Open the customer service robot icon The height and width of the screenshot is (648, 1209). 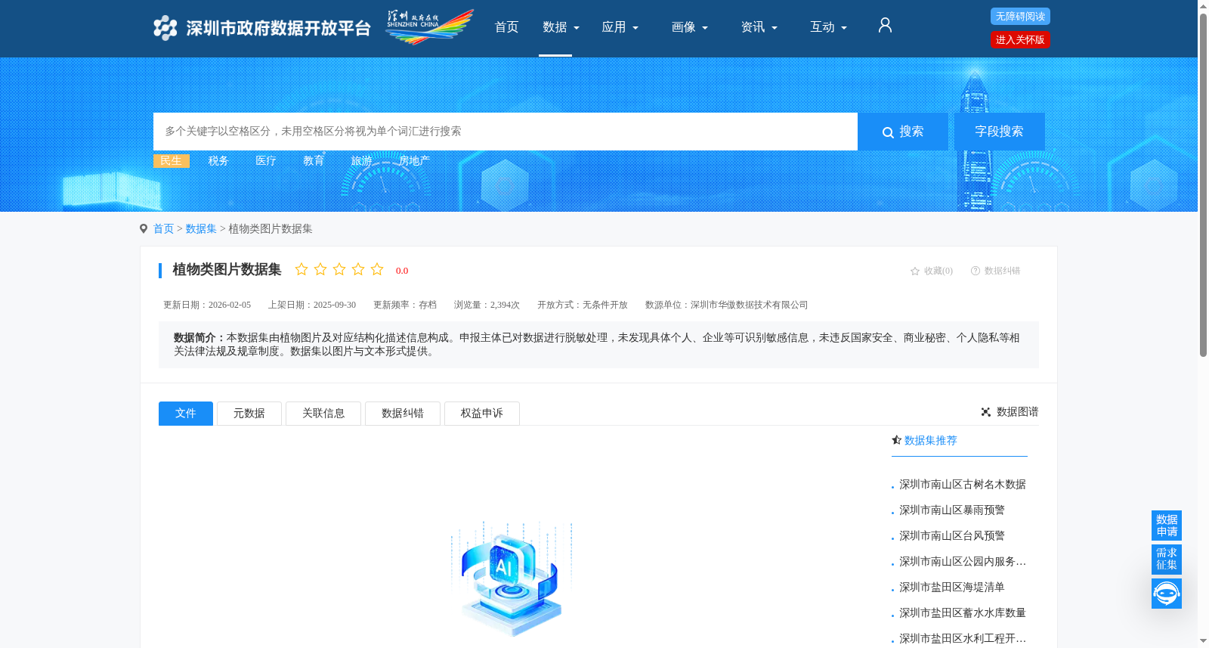point(1167,594)
